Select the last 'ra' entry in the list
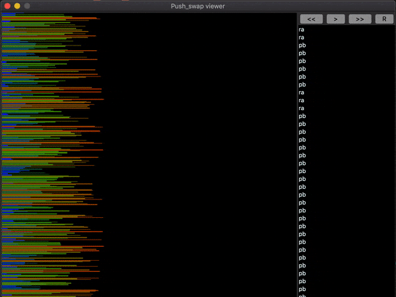Image resolution: width=396 pixels, height=297 pixels. (302, 108)
